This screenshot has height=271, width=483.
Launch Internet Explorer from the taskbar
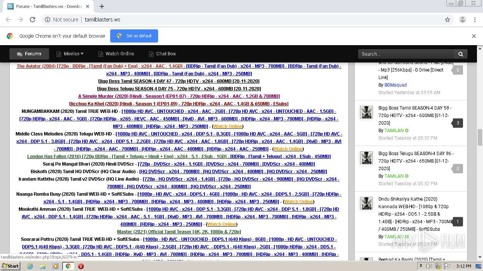30,266
